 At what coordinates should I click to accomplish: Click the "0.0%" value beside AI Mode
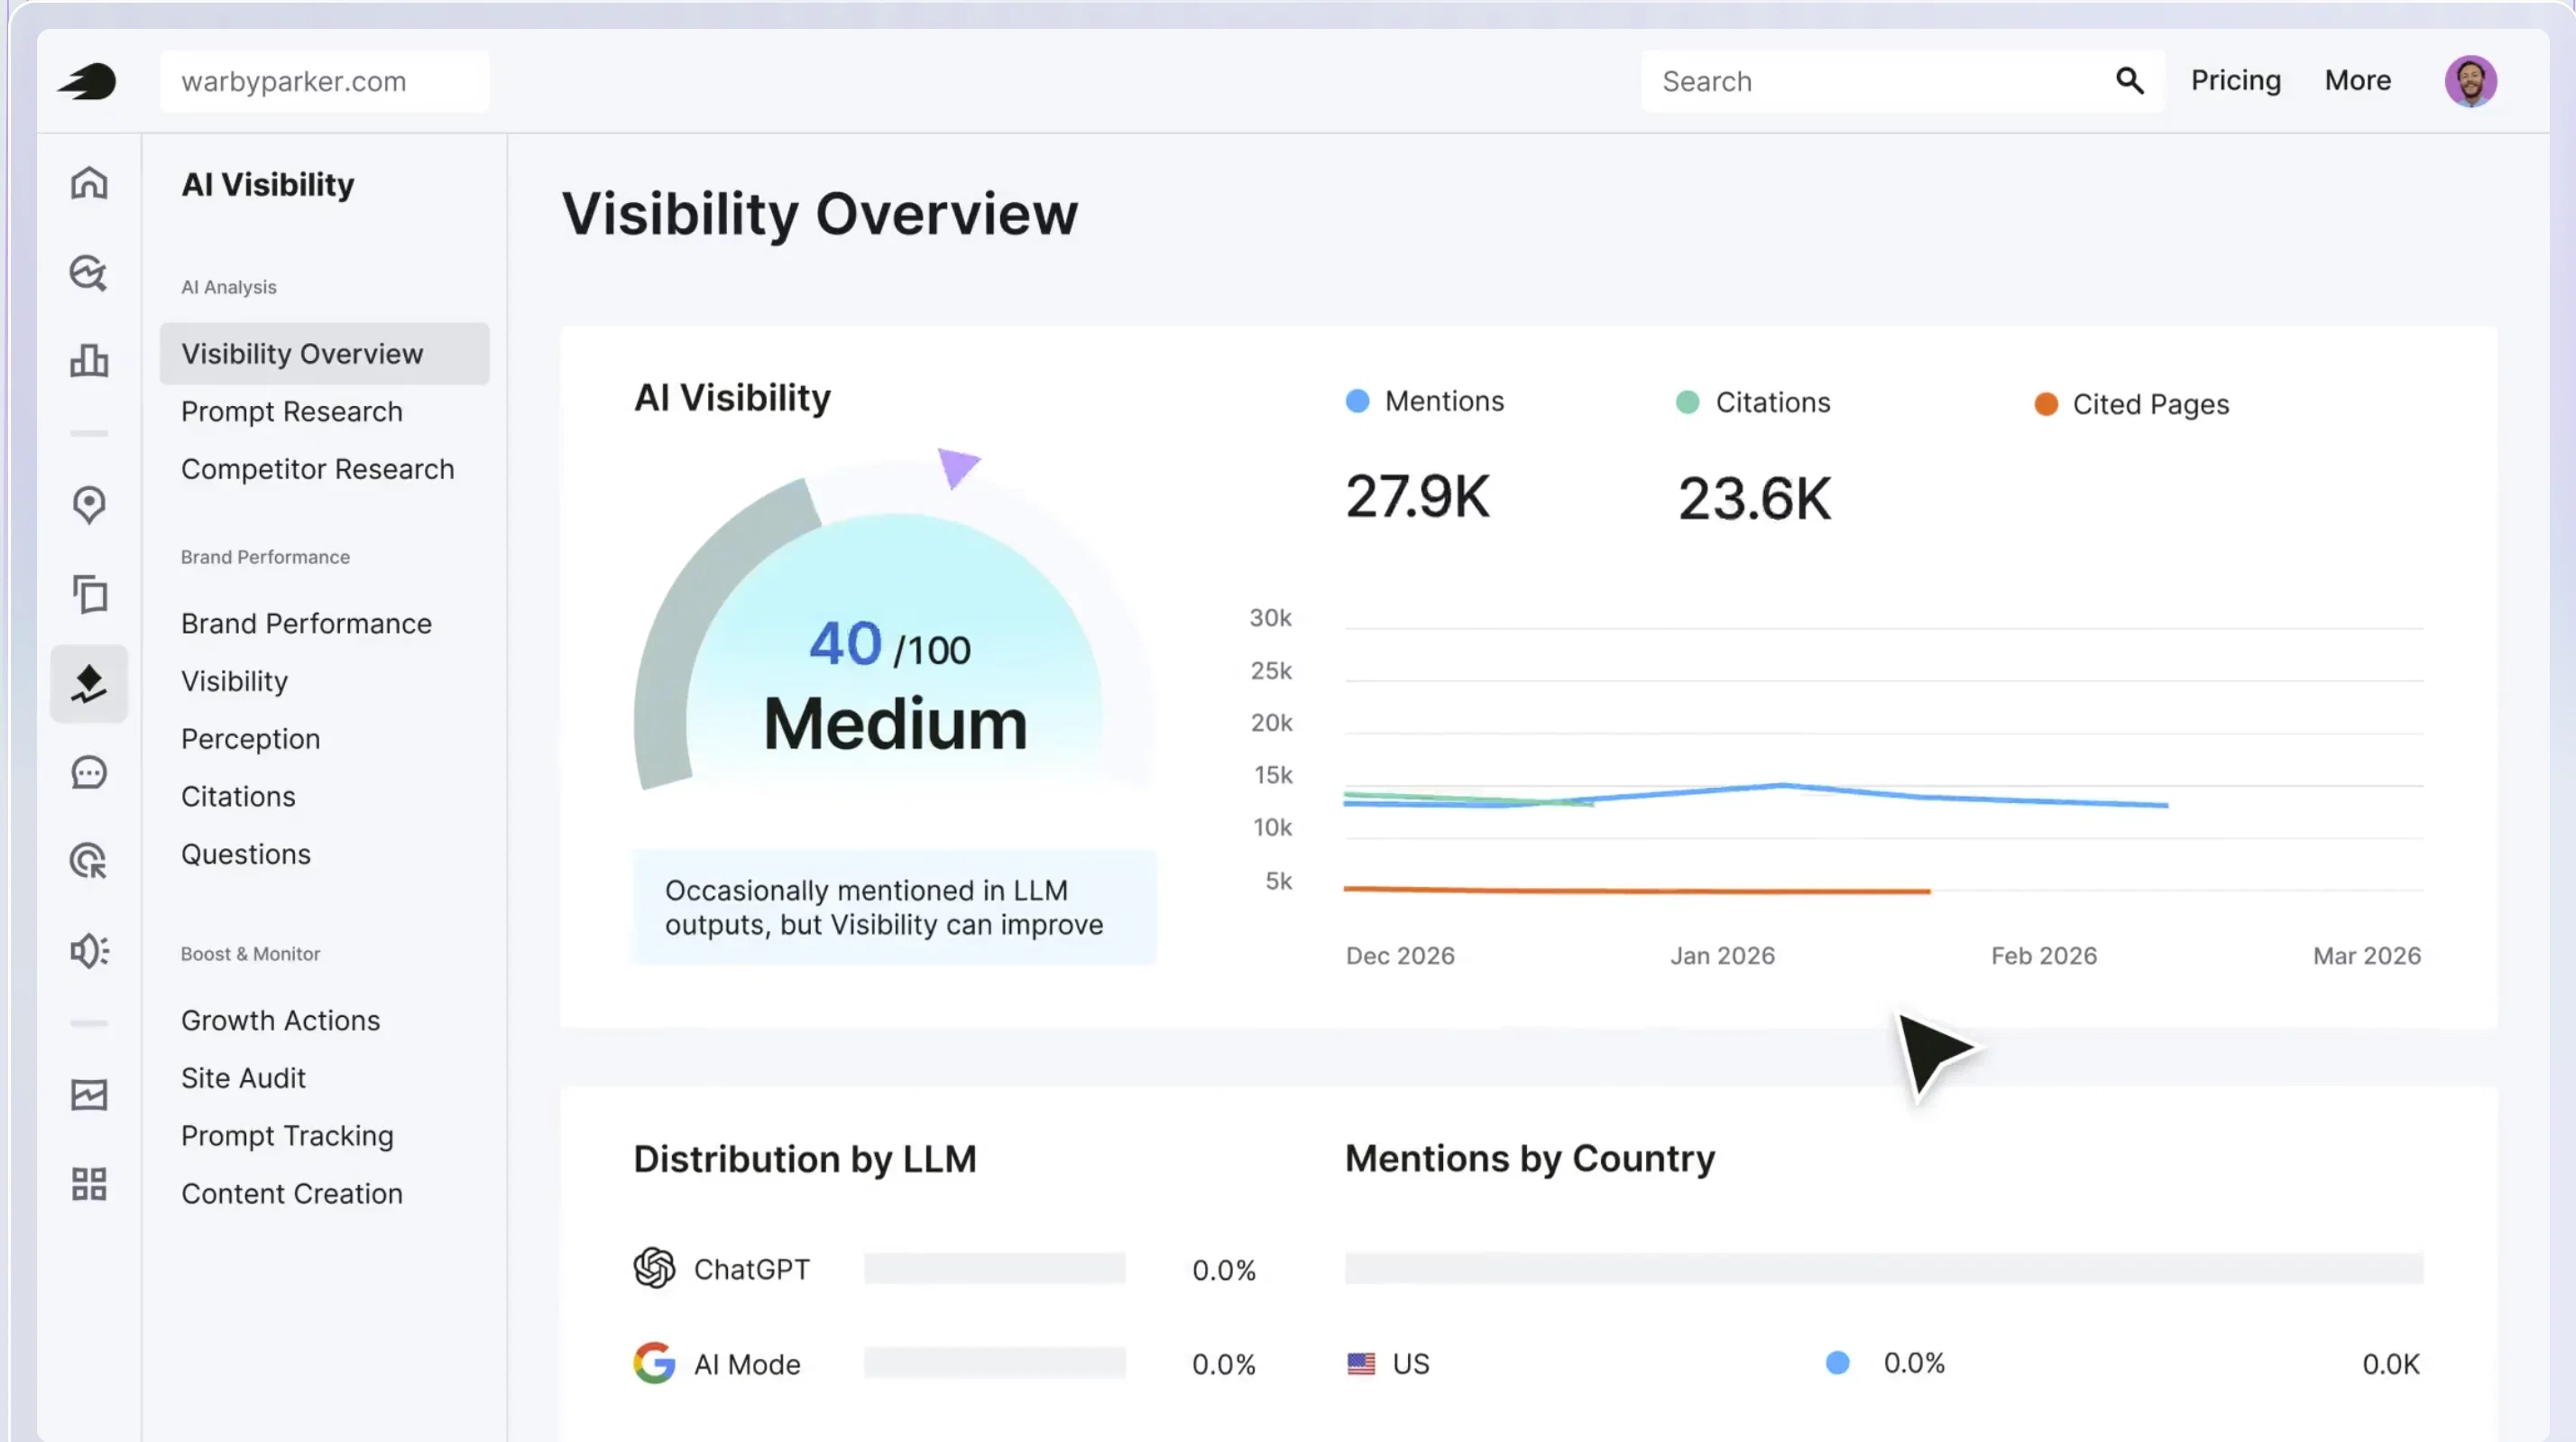tap(1224, 1364)
